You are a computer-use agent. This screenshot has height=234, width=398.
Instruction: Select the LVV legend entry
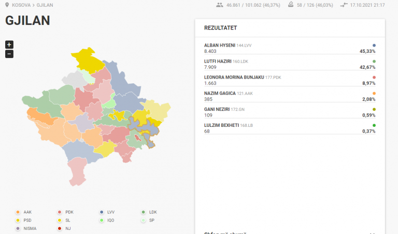tap(107, 212)
